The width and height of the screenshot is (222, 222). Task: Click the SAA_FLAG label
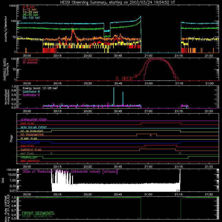(x=27, y=146)
